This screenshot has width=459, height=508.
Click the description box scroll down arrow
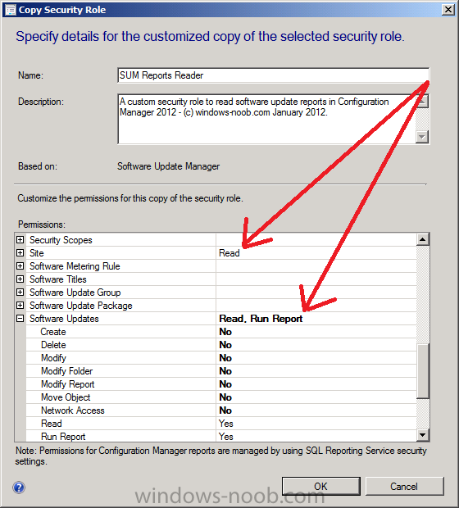click(422, 137)
